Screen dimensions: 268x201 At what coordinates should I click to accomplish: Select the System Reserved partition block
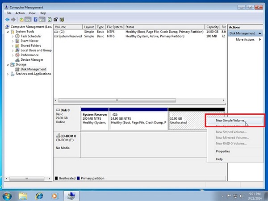click(x=95, y=119)
